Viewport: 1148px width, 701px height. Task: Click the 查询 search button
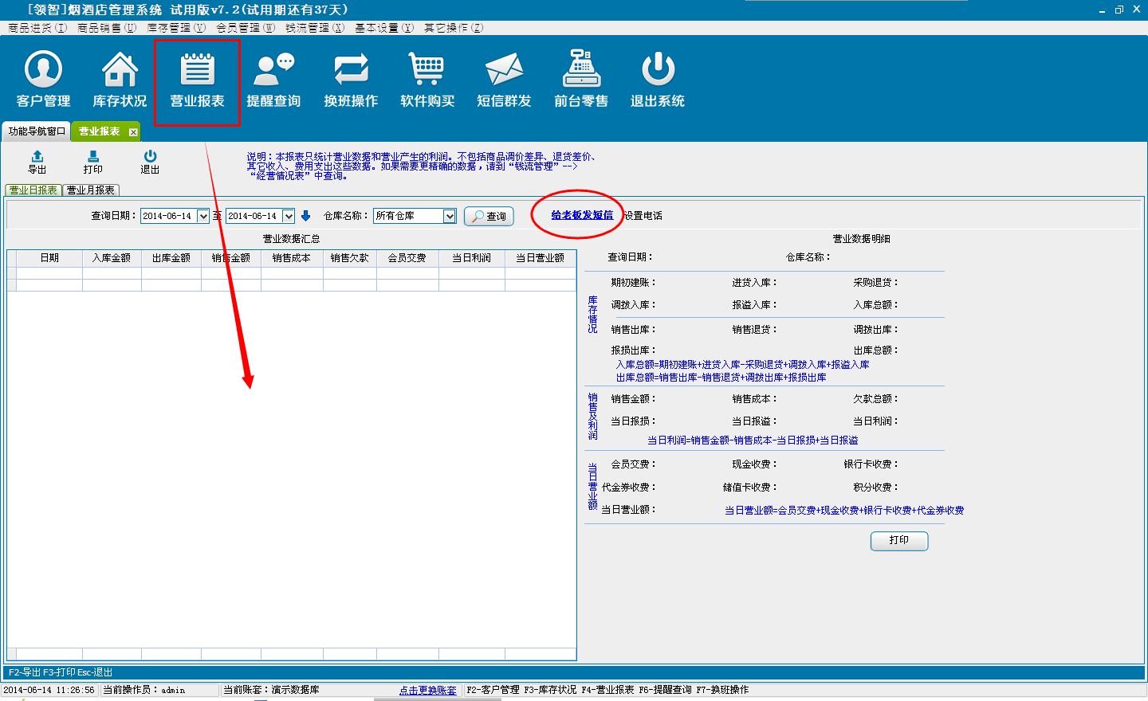pyautogui.click(x=489, y=216)
